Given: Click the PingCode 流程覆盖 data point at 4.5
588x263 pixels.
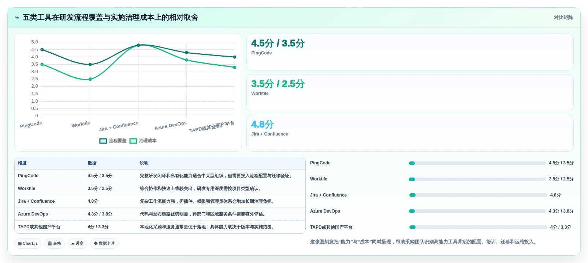Looking at the screenshot, I should tap(42, 50).
